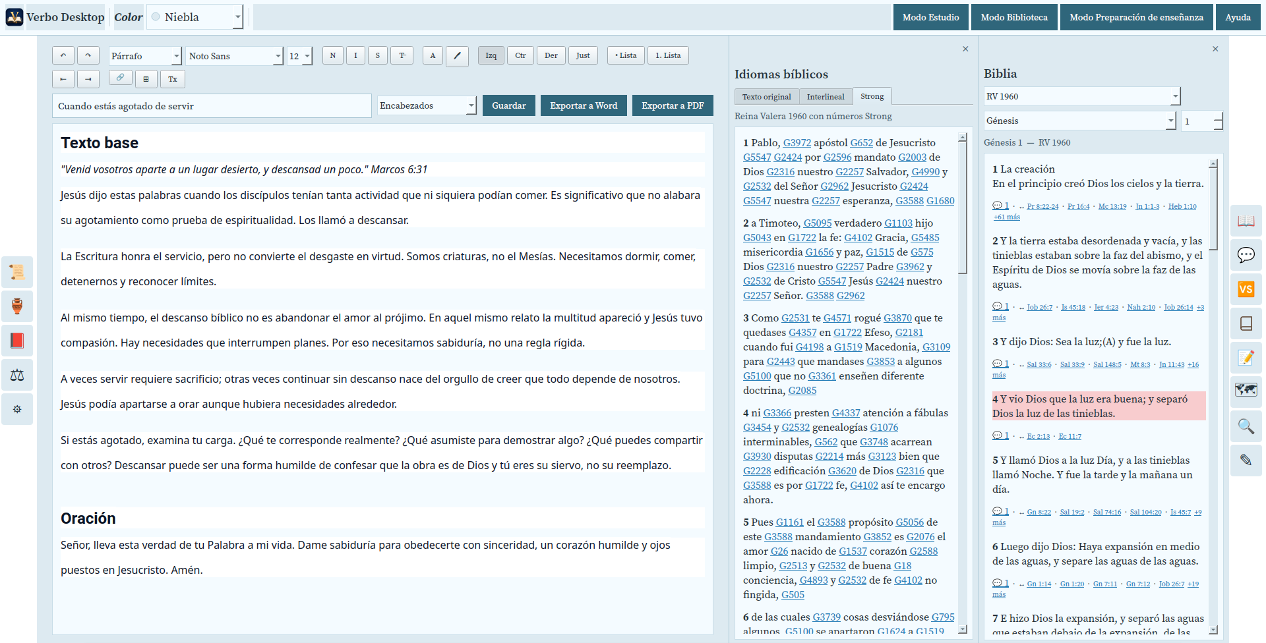The height and width of the screenshot is (643, 1266).
Task: Open the Noto Sans font dropdown
Action: (235, 56)
